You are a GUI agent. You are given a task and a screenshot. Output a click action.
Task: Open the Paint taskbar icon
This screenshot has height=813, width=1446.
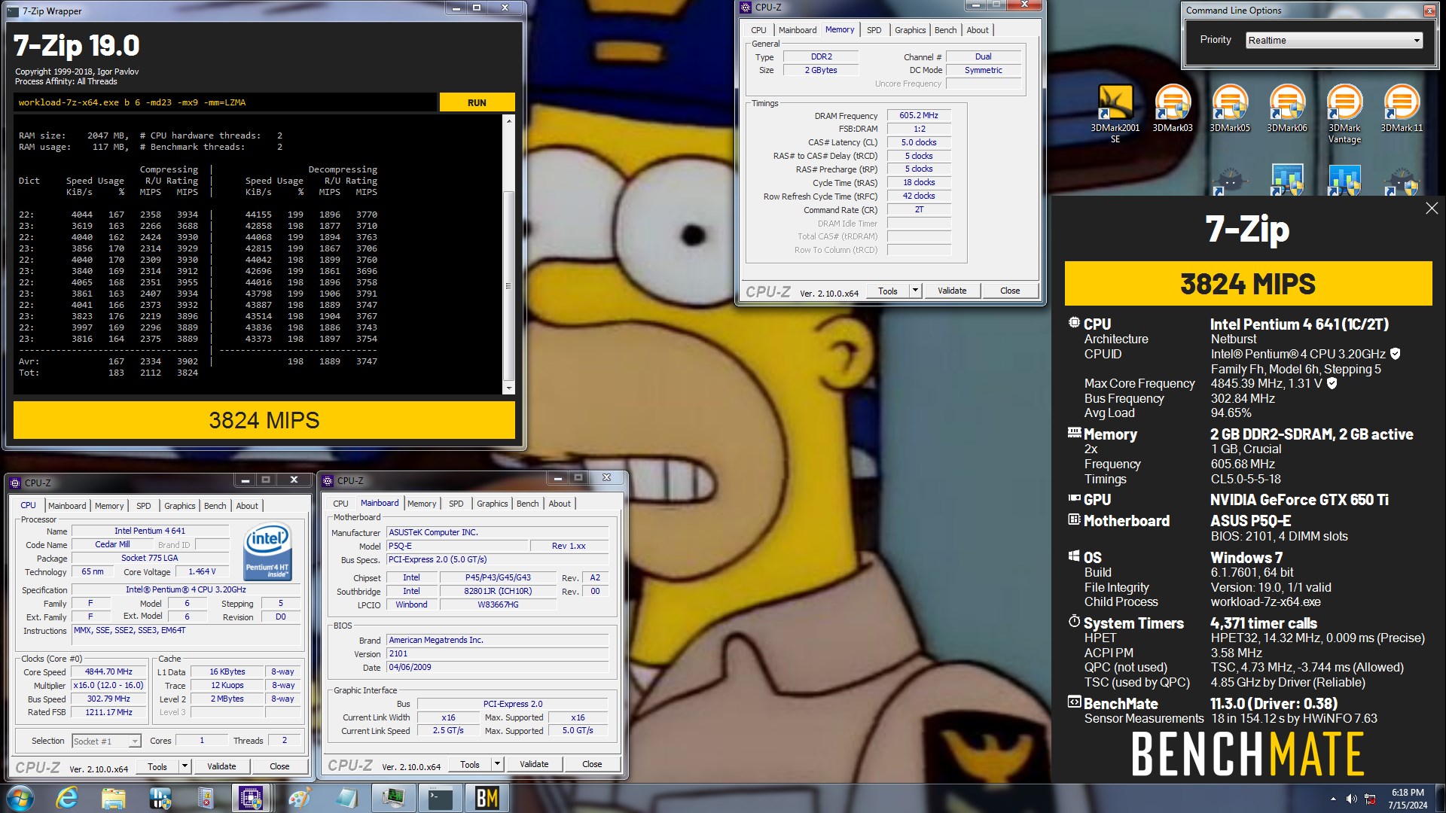[300, 798]
